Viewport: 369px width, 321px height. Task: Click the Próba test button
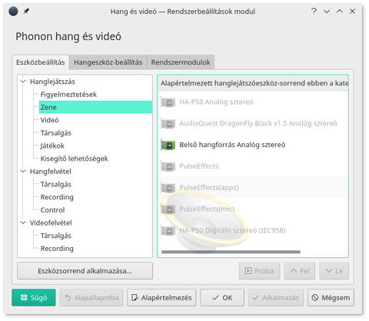click(x=259, y=271)
